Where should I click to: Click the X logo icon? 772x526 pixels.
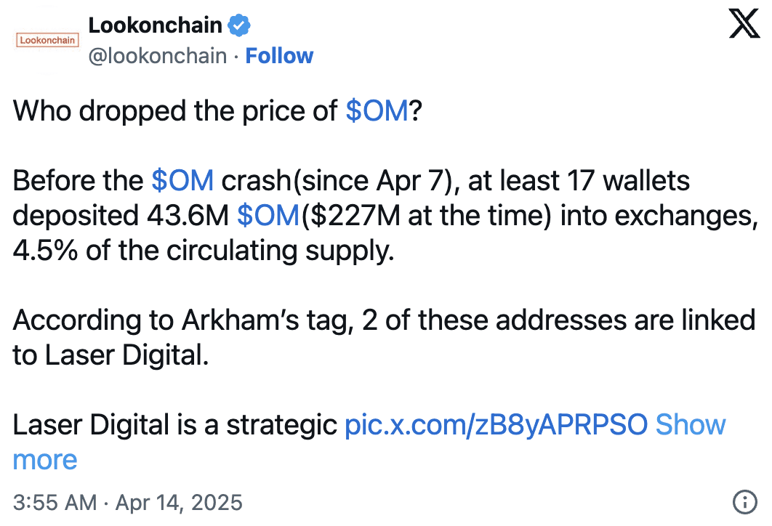[744, 24]
